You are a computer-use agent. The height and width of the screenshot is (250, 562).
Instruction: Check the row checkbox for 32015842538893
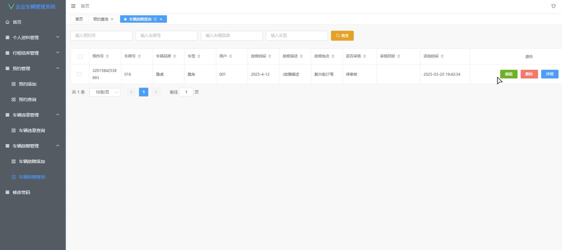point(80,74)
